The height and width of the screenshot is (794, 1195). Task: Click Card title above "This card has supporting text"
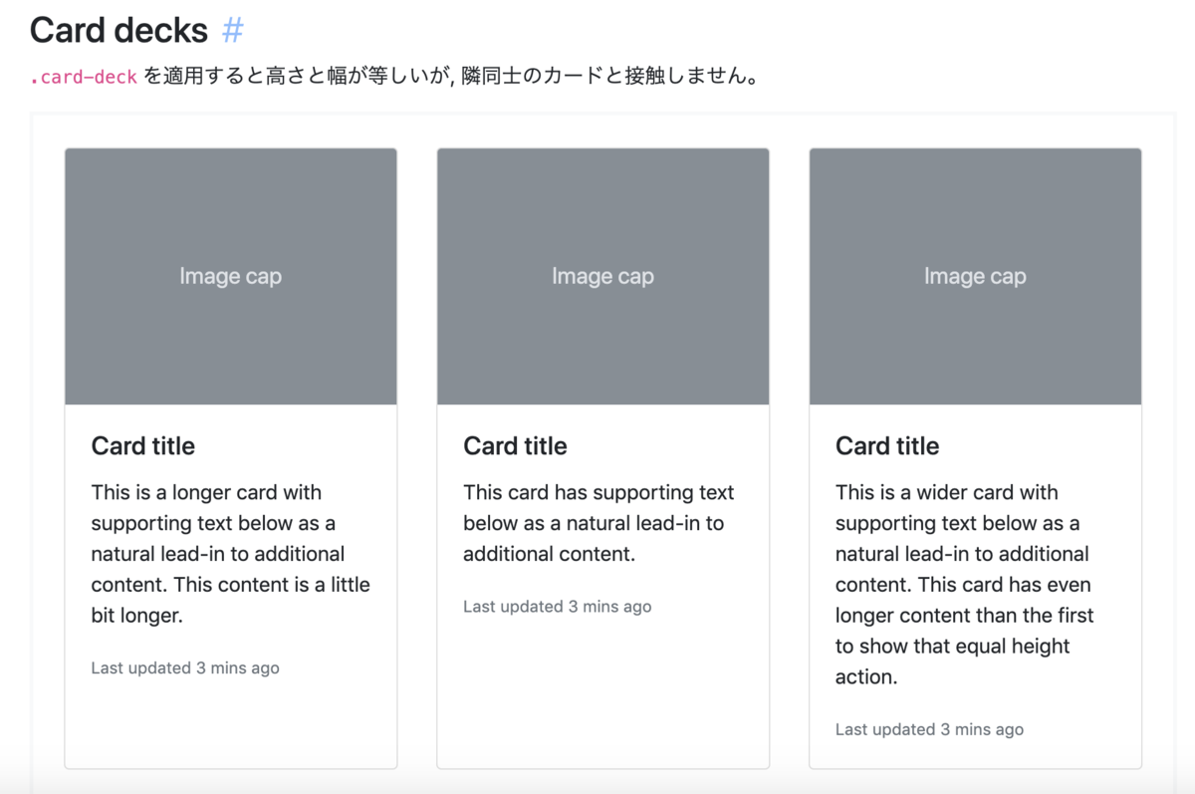[515, 446]
